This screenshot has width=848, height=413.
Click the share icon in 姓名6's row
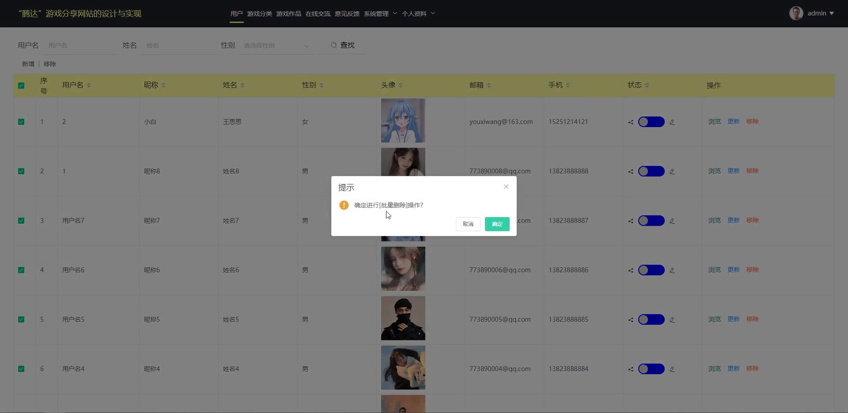point(631,270)
